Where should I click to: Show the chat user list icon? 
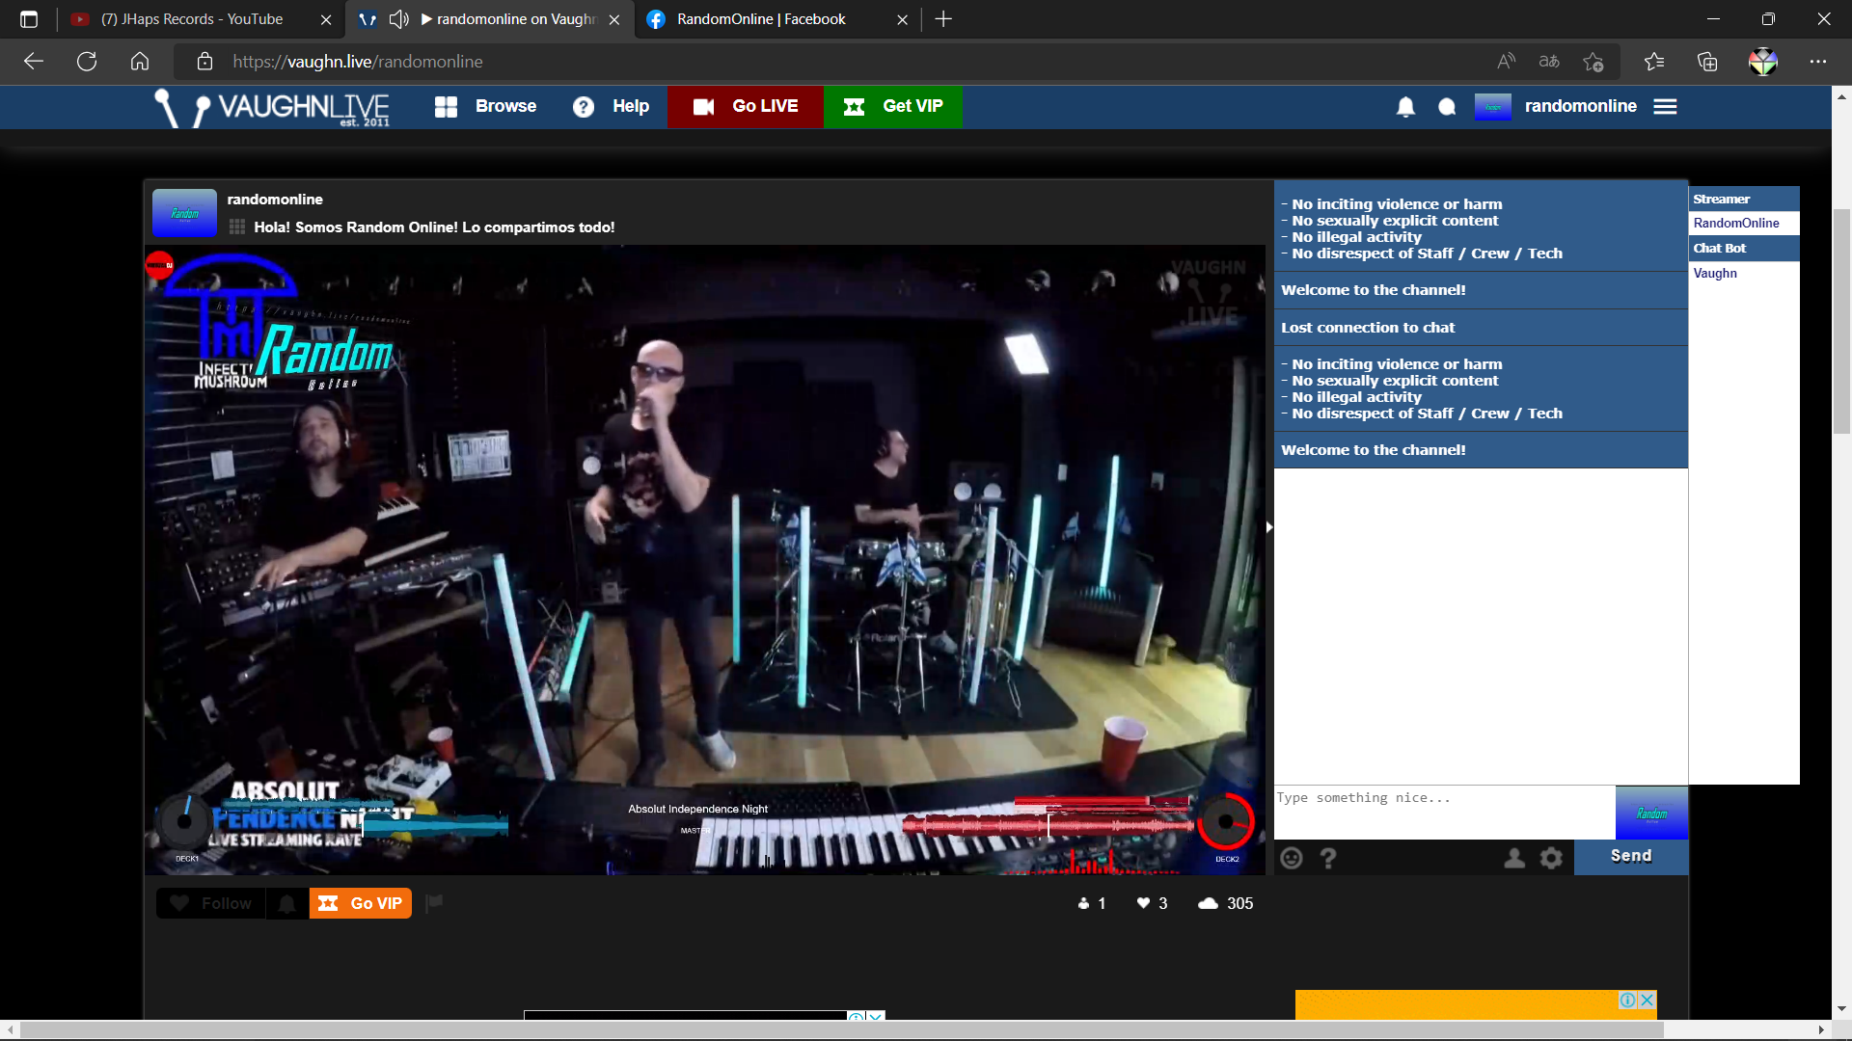(x=1514, y=858)
